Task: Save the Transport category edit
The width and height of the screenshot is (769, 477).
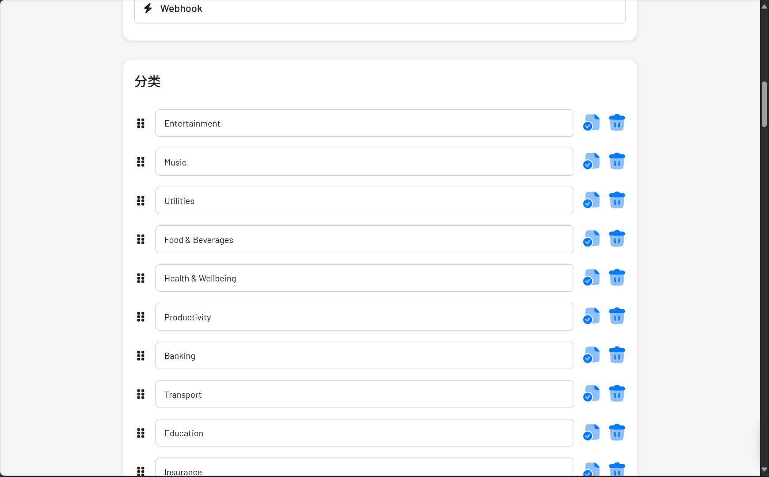Action: pos(591,394)
